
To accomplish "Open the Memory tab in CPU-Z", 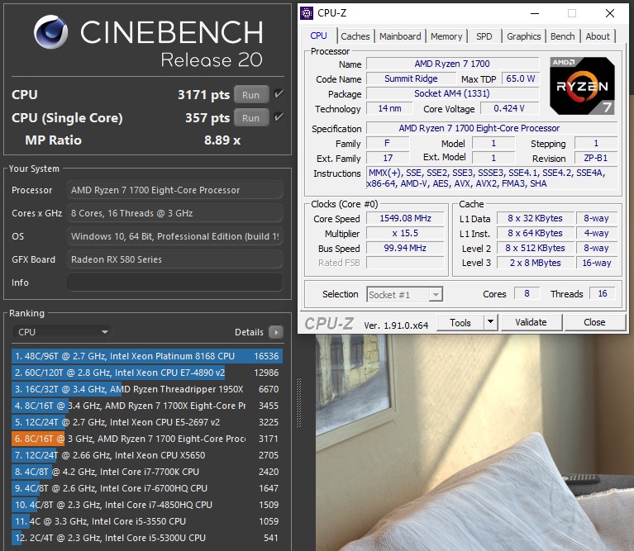I will coord(446,36).
